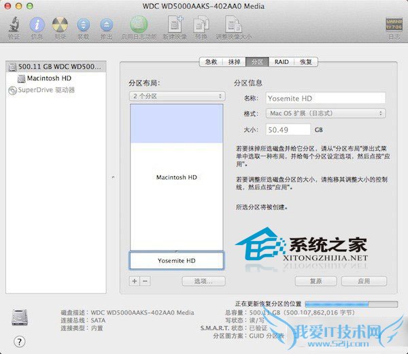
Task: Open the format 'Mac OS 扩展' dropdown
Action: (326, 113)
